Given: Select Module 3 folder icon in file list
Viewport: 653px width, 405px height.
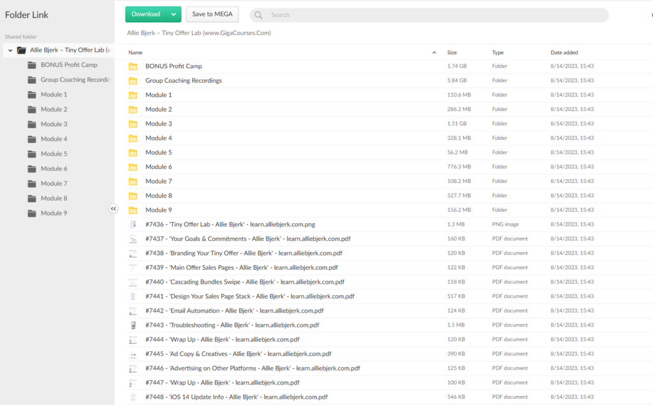Looking at the screenshot, I should pos(133,124).
